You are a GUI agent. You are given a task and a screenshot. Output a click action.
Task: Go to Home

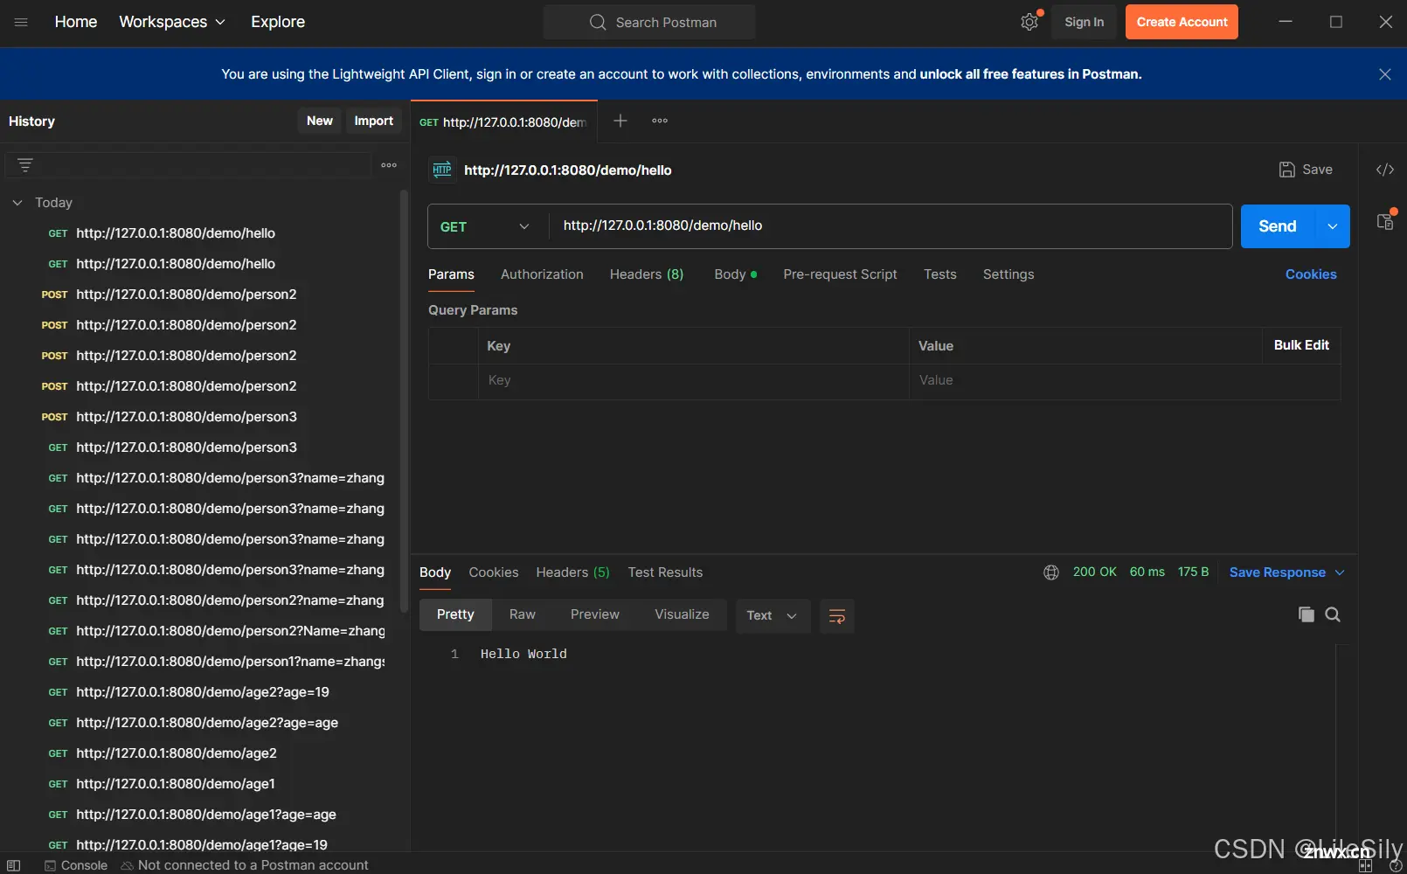76,22
